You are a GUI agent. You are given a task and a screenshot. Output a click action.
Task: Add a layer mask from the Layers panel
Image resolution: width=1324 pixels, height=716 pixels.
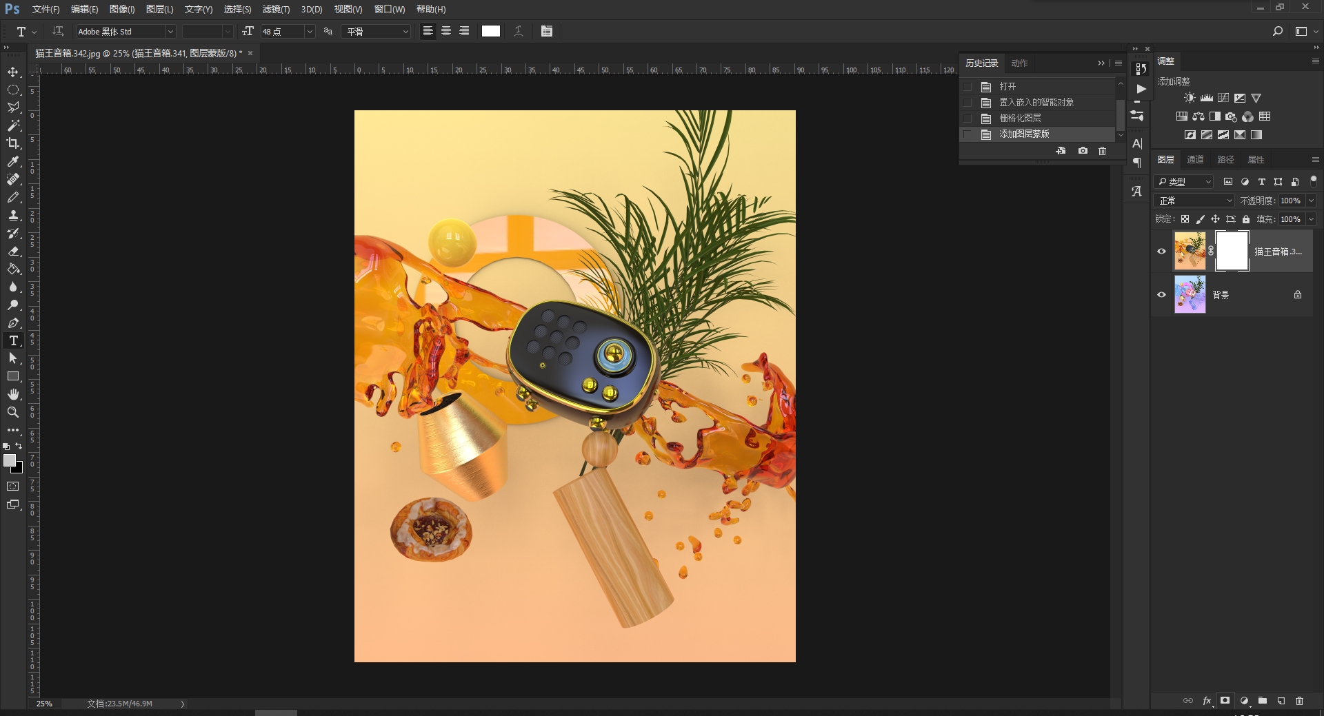click(x=1225, y=701)
